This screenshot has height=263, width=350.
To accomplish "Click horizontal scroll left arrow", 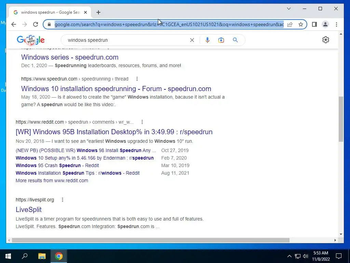I will (x=9, y=240).
